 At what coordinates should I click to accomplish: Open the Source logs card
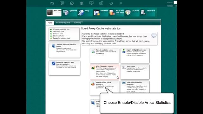coord(135,72)
